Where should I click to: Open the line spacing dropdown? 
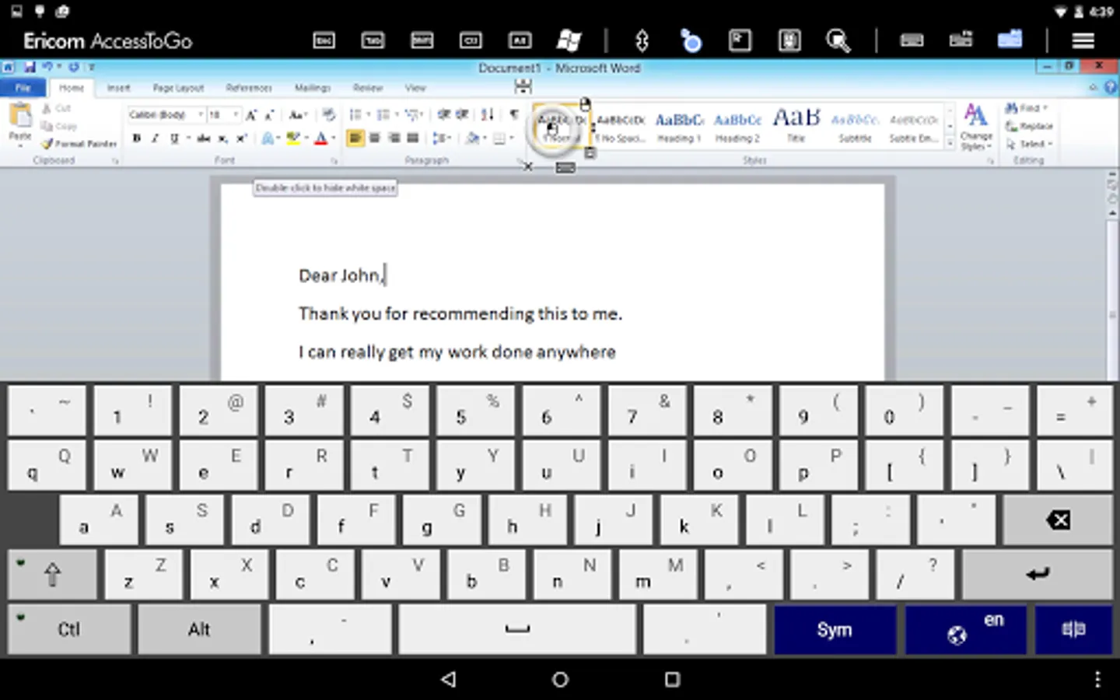[442, 138]
